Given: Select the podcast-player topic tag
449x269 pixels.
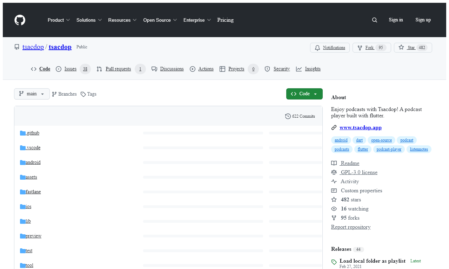Looking at the screenshot, I should (389, 149).
